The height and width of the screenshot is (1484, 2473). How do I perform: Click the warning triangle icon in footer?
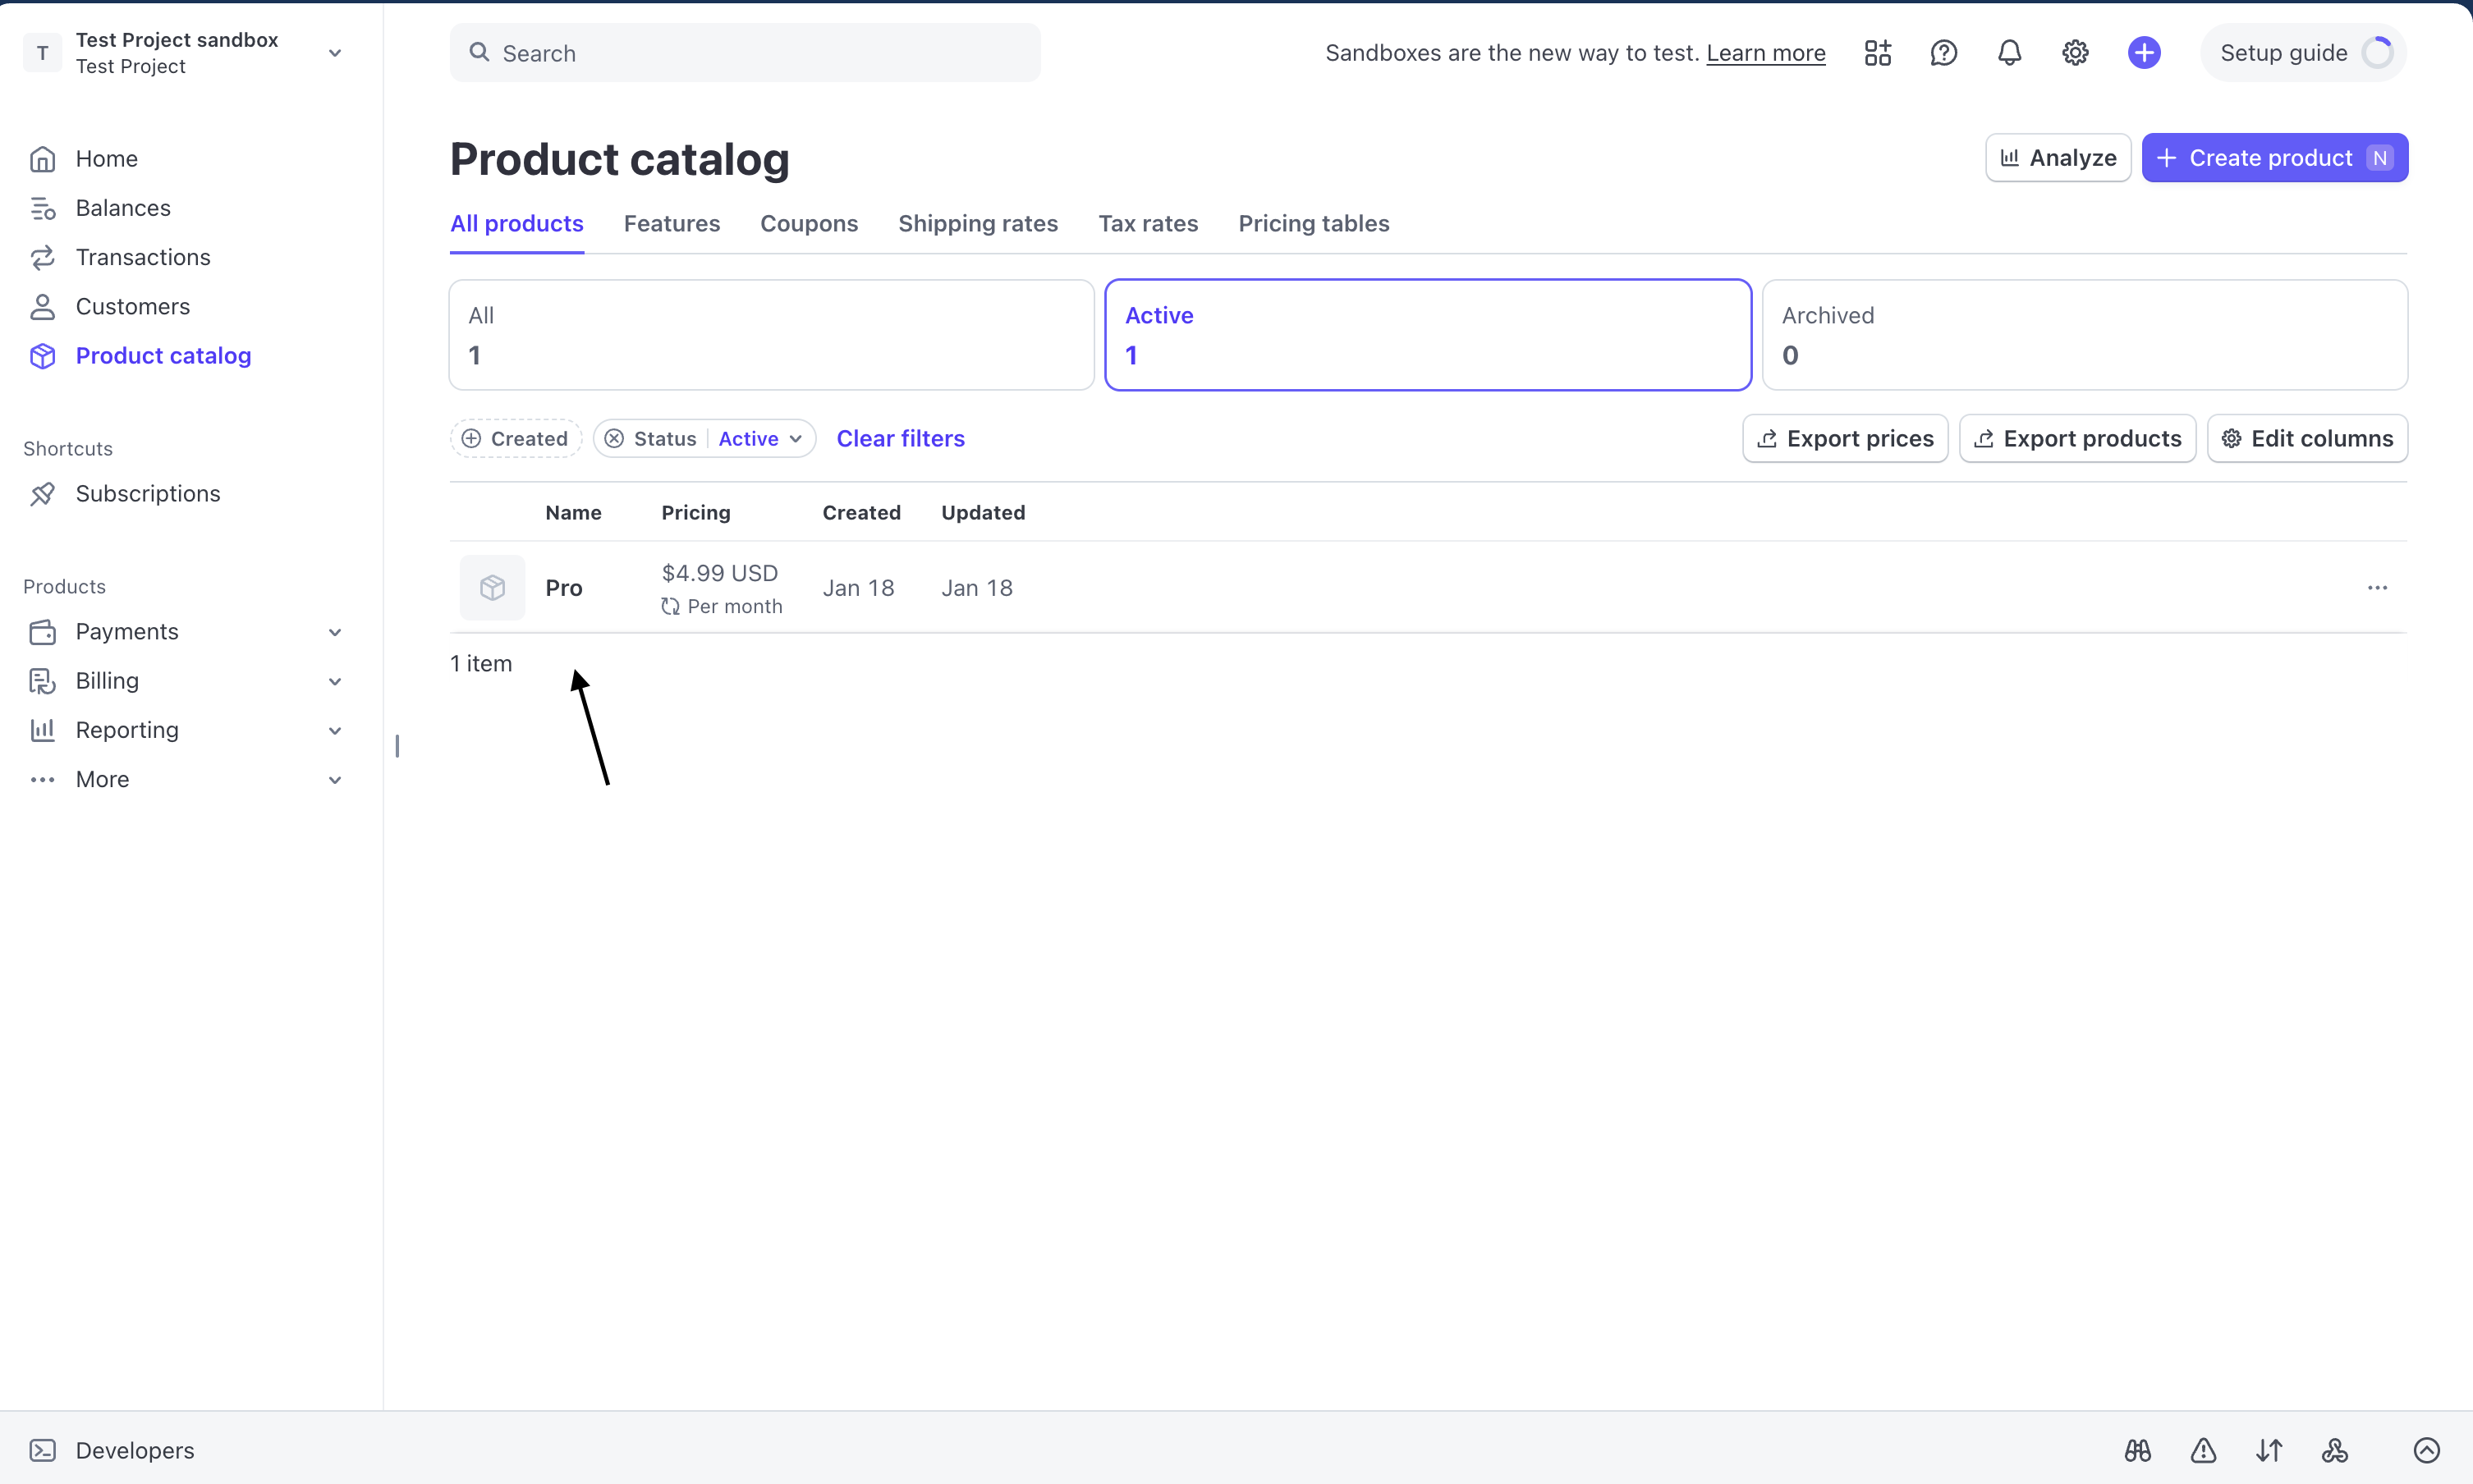tap(2203, 1450)
